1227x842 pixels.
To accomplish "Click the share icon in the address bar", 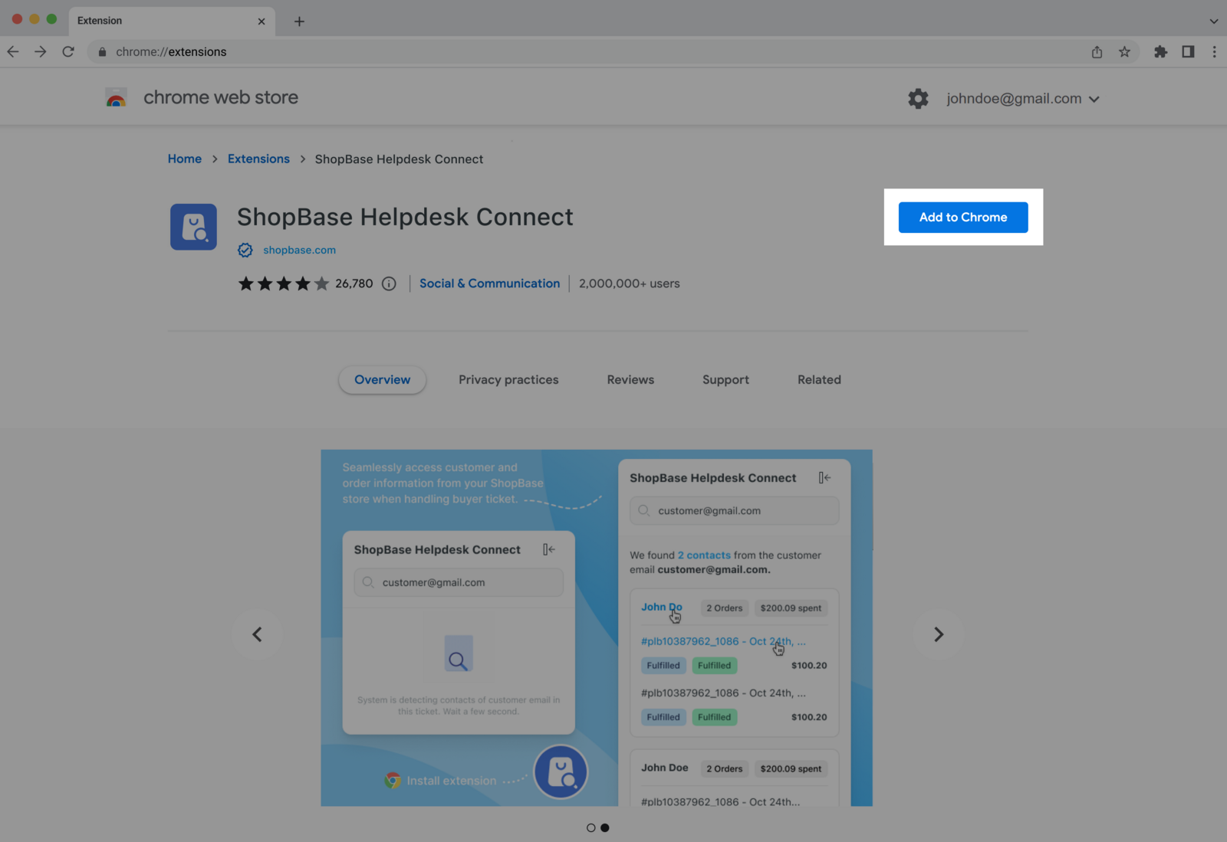I will tap(1097, 51).
